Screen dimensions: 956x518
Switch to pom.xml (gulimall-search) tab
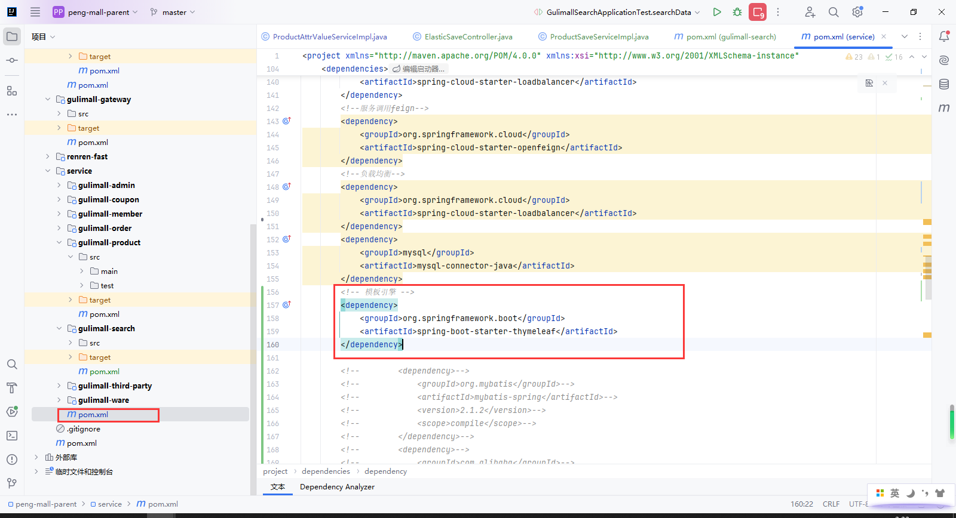(725, 36)
